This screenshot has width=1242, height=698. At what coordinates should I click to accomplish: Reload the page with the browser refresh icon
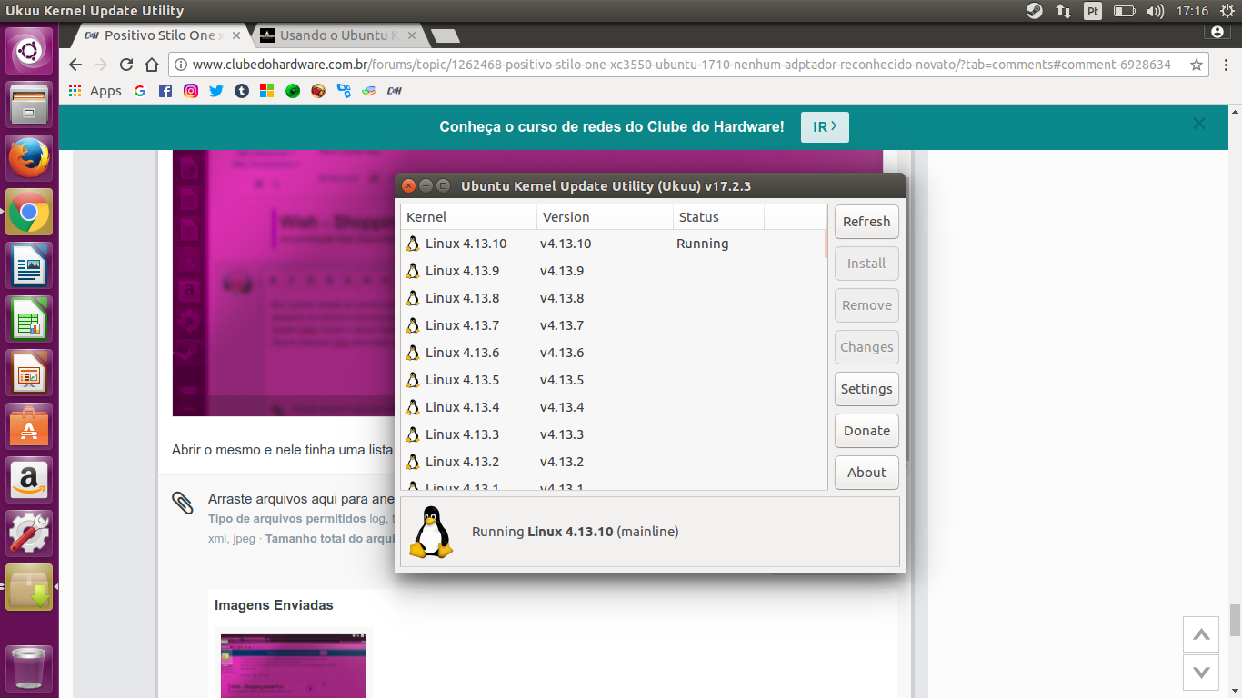(126, 65)
